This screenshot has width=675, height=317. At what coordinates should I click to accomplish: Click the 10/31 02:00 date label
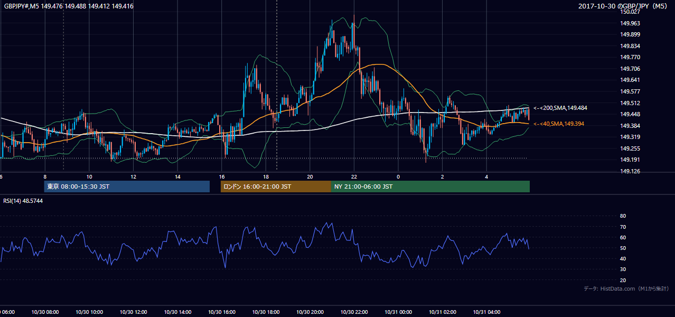click(x=443, y=312)
